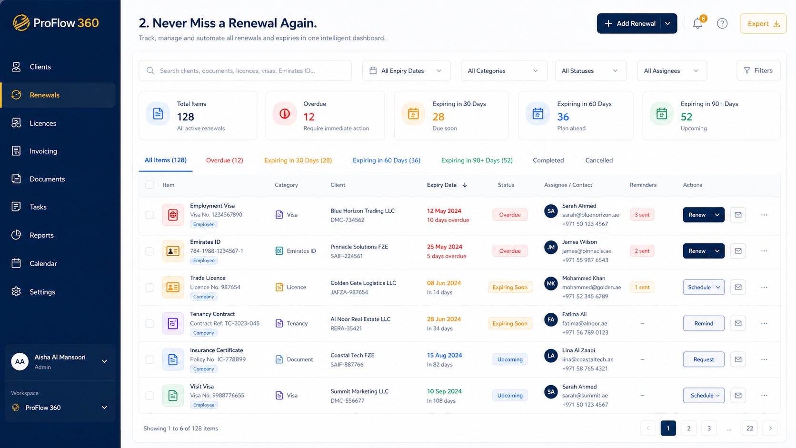
Task: Switch to the Overdue (12) tab
Action: pos(225,160)
